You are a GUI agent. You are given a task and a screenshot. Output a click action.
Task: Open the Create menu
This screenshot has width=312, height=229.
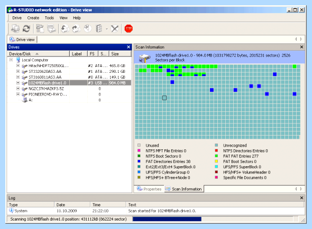click(x=33, y=18)
